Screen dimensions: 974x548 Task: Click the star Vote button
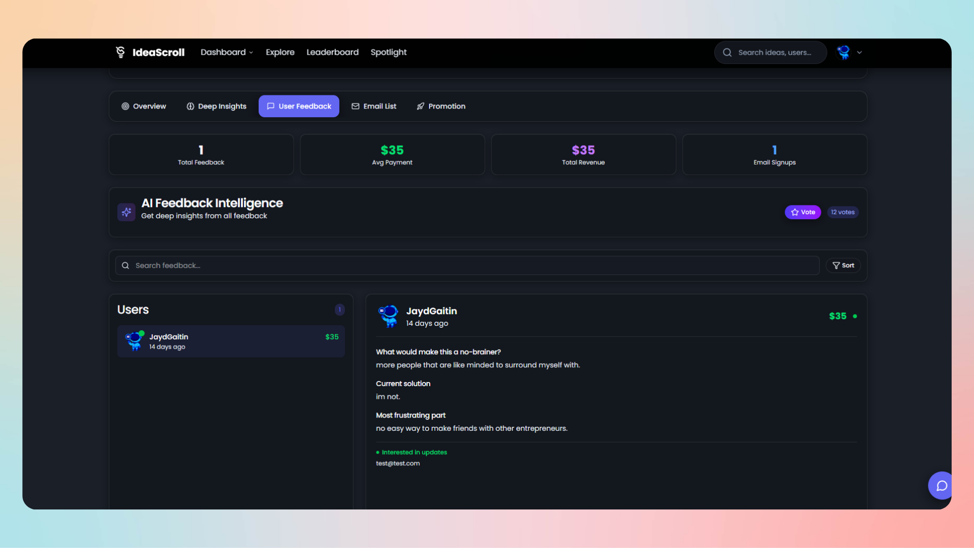tap(803, 212)
